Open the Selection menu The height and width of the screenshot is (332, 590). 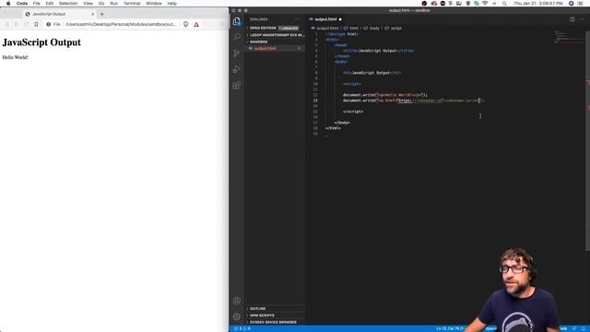68,4
